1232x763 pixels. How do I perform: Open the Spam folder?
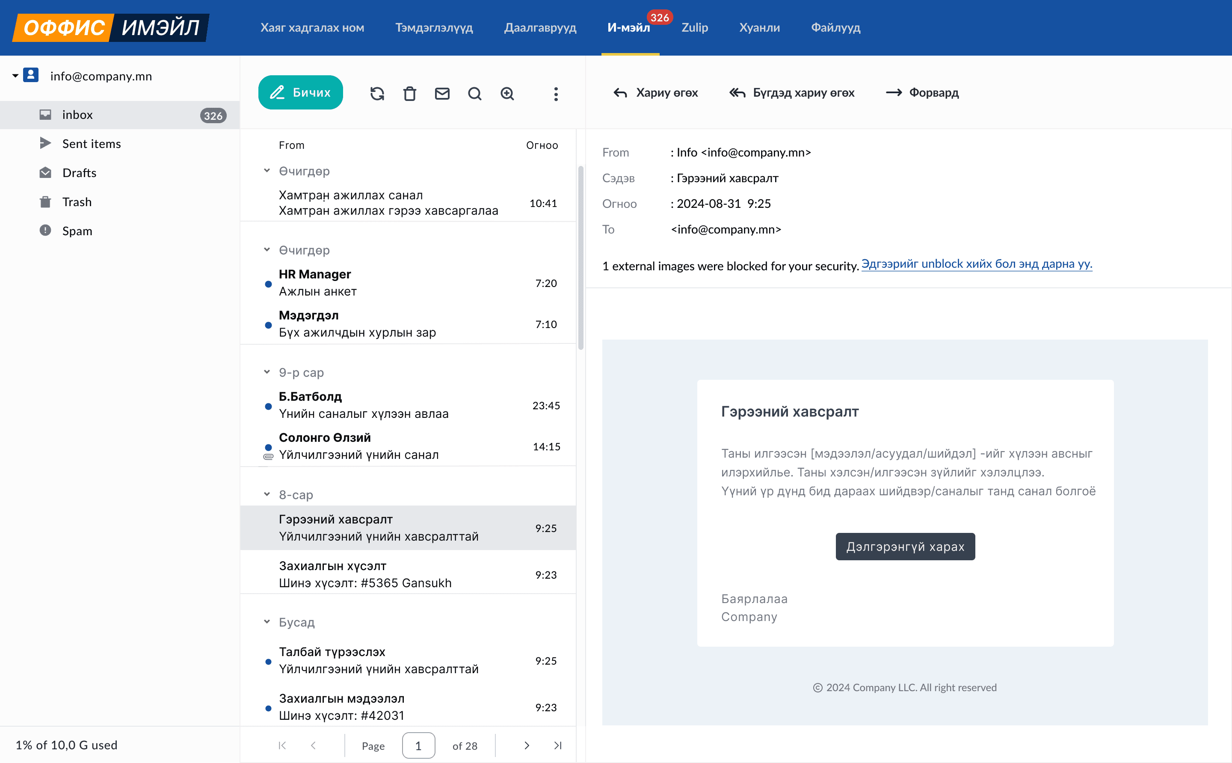pos(120,231)
